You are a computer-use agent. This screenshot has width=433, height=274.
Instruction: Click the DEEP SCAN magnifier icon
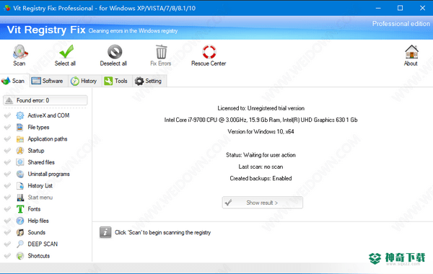20,244
